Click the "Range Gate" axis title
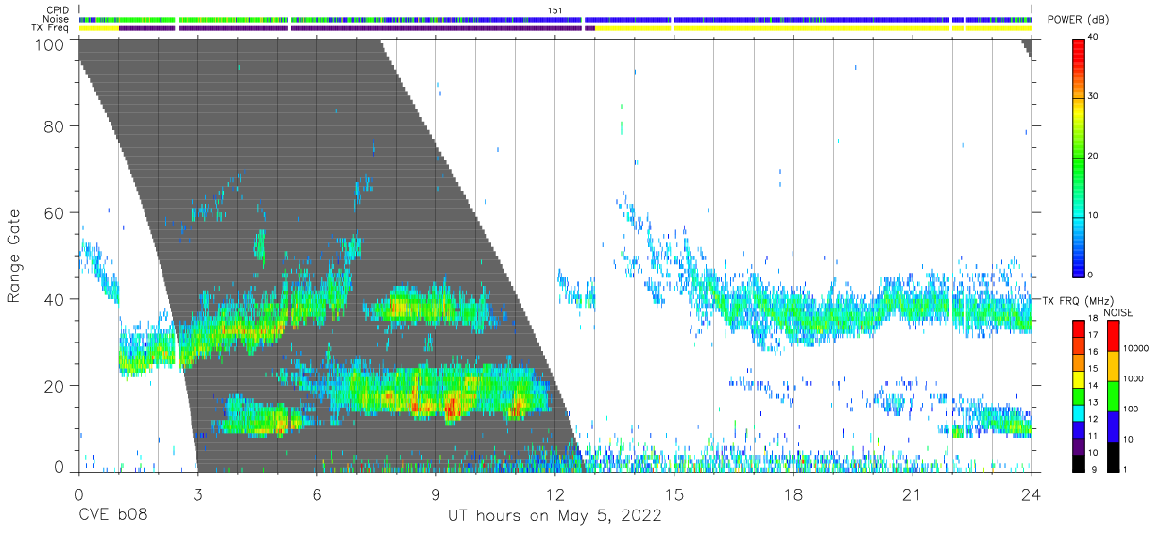Image resolution: width=1160 pixels, height=535 pixels. tap(15, 256)
